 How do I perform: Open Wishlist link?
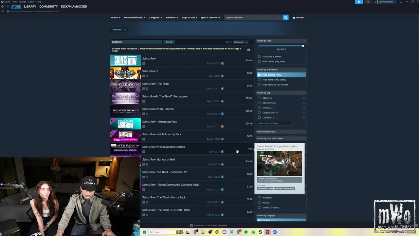pyautogui.click(x=299, y=17)
